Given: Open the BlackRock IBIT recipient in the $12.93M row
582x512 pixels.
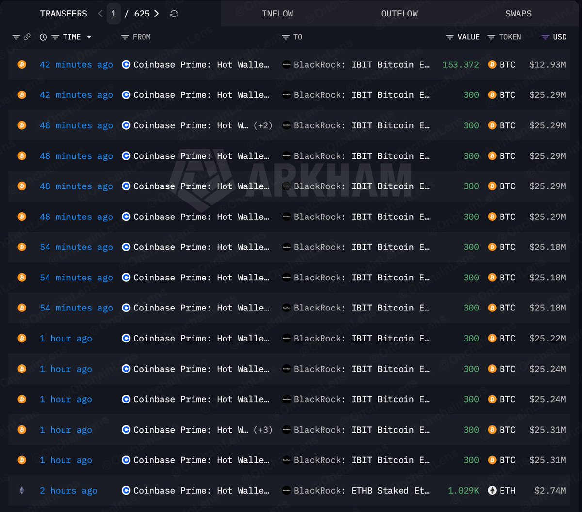Looking at the screenshot, I should pyautogui.click(x=362, y=64).
